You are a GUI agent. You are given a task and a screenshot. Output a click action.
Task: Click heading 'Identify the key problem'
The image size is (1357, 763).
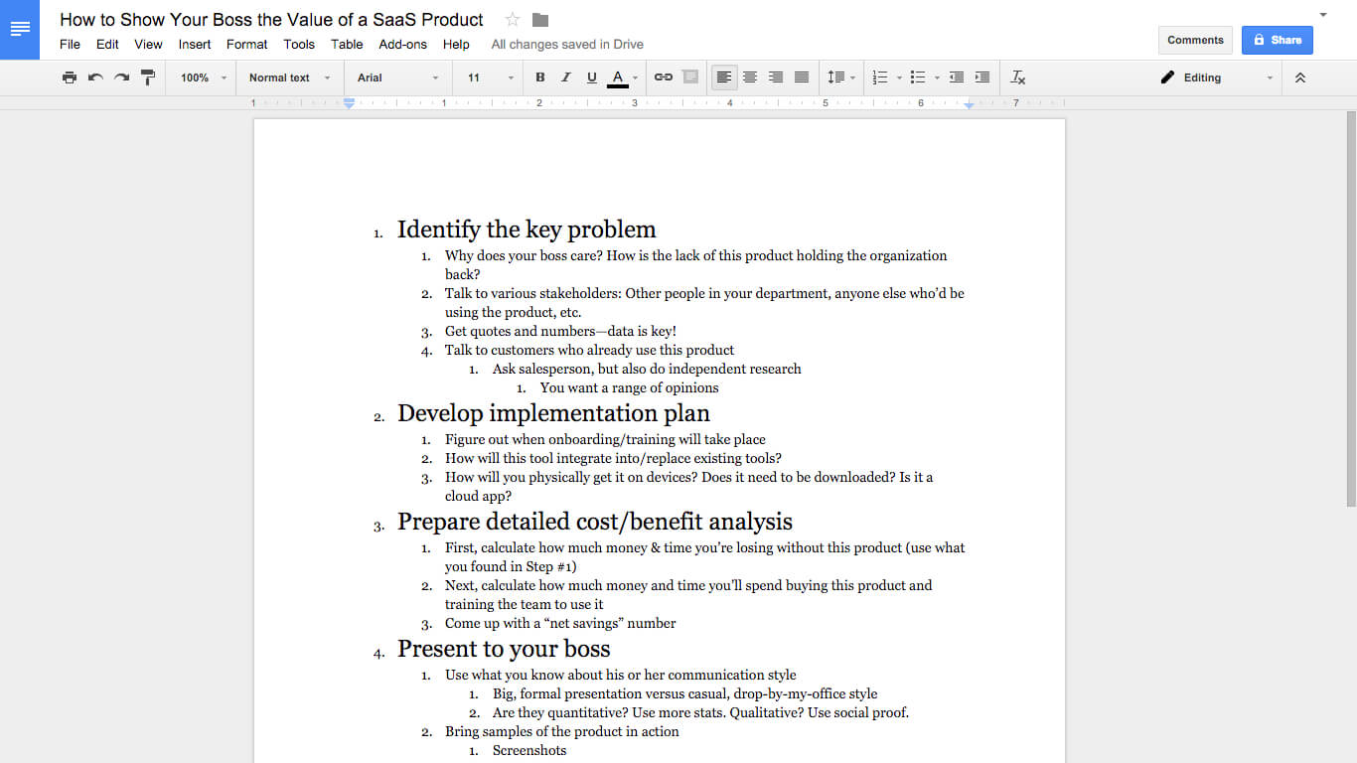coord(527,229)
